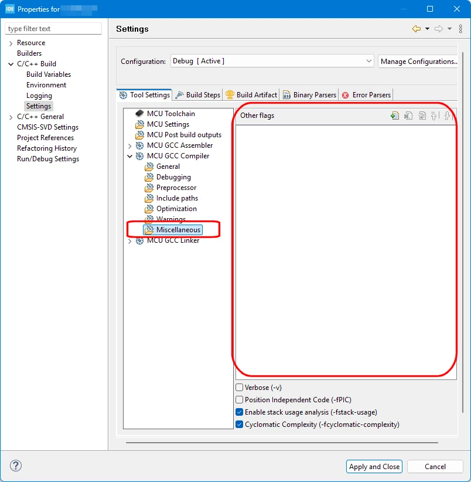471x482 pixels.
Task: Click the type filter text field
Action: [x=53, y=29]
